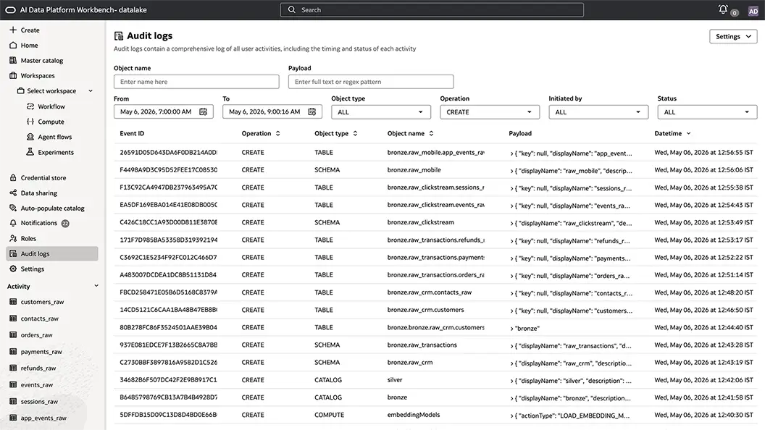Open the AD user avatar menu
The image size is (765, 430).
click(x=753, y=11)
